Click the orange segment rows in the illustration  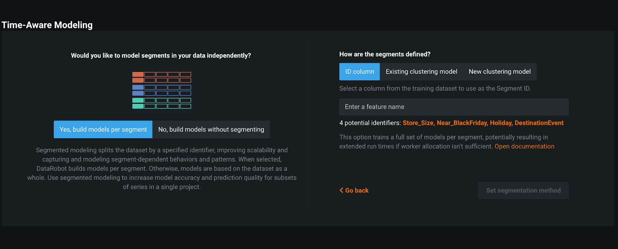pyautogui.click(x=162, y=77)
